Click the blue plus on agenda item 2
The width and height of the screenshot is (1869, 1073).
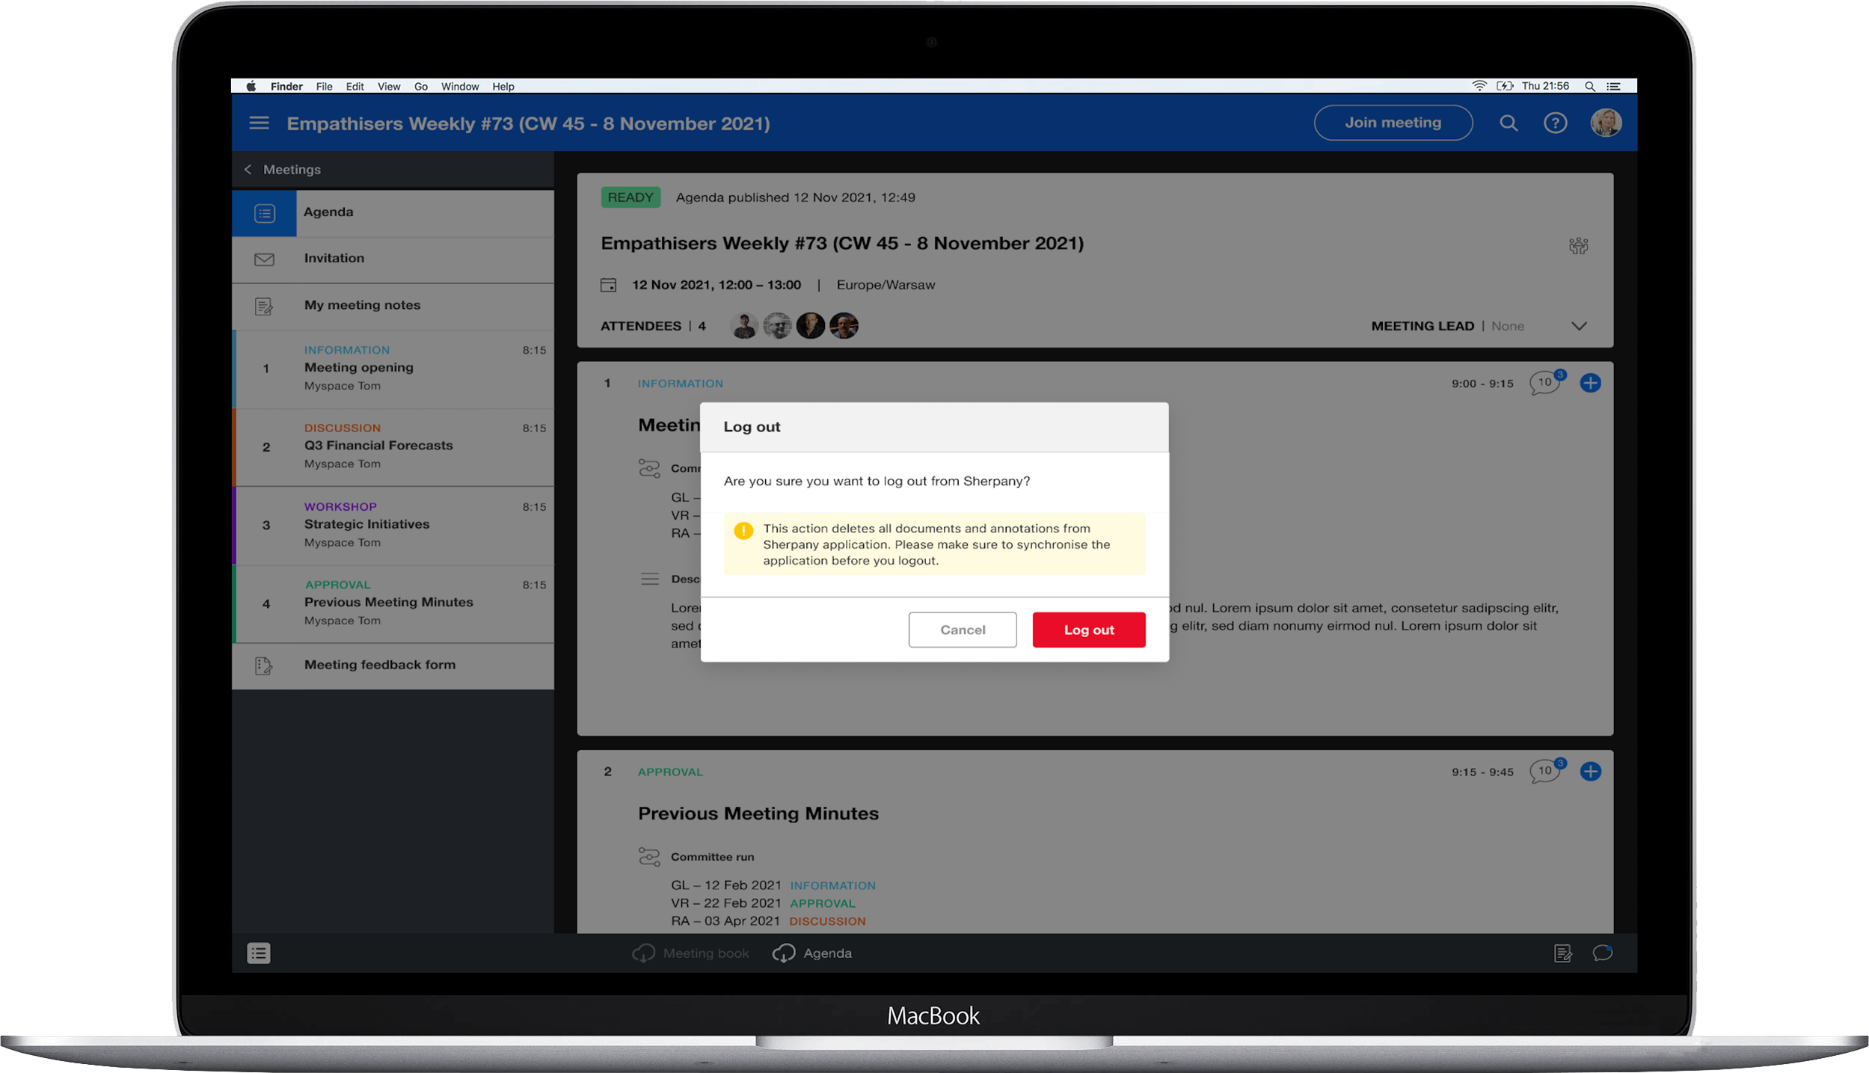(1590, 772)
